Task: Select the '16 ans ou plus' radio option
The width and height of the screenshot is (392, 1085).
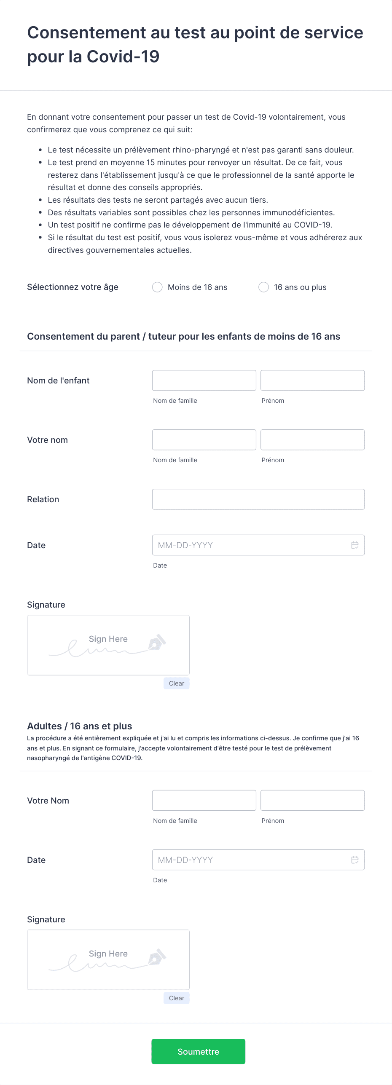Action: (x=263, y=287)
